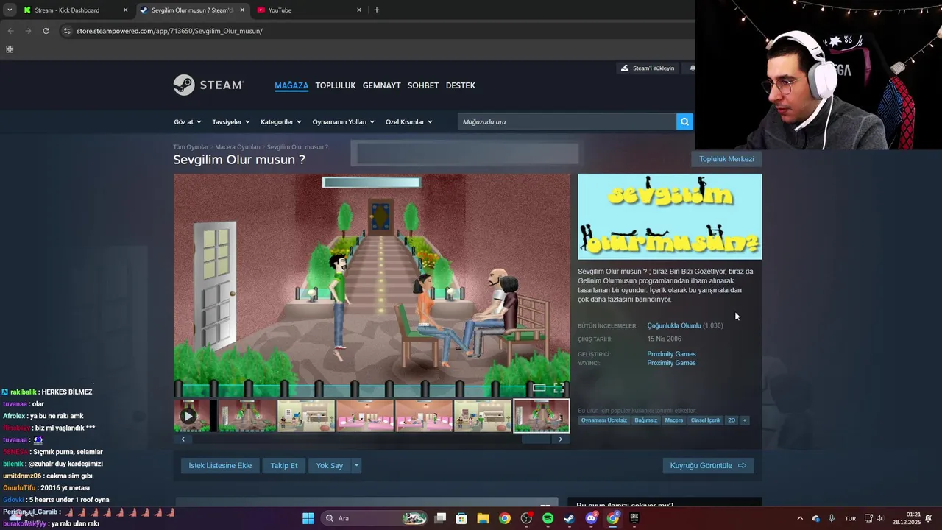Expand more tags with the plus button

(x=744, y=420)
